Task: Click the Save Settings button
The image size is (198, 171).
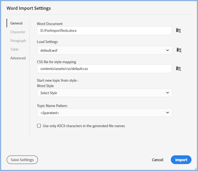Action: [22, 160]
